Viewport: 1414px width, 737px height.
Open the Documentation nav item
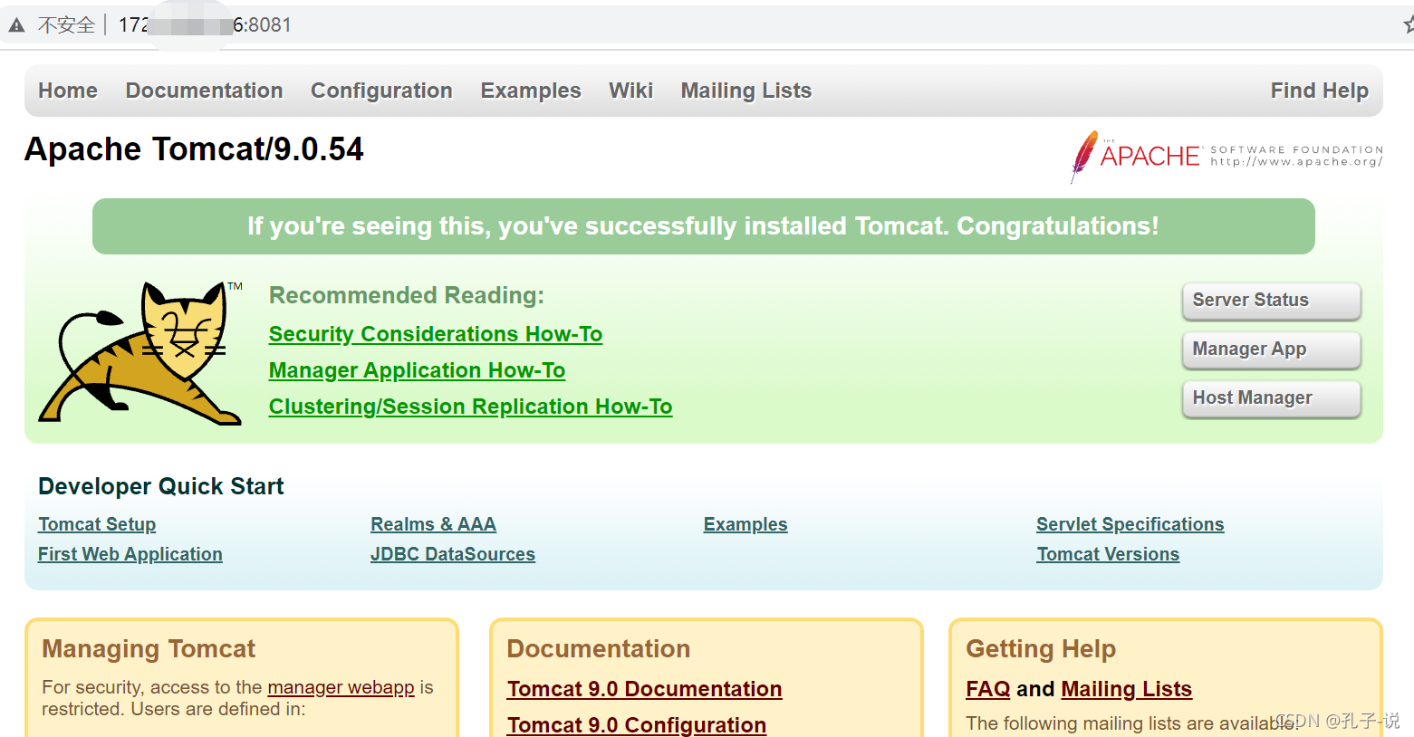(205, 91)
